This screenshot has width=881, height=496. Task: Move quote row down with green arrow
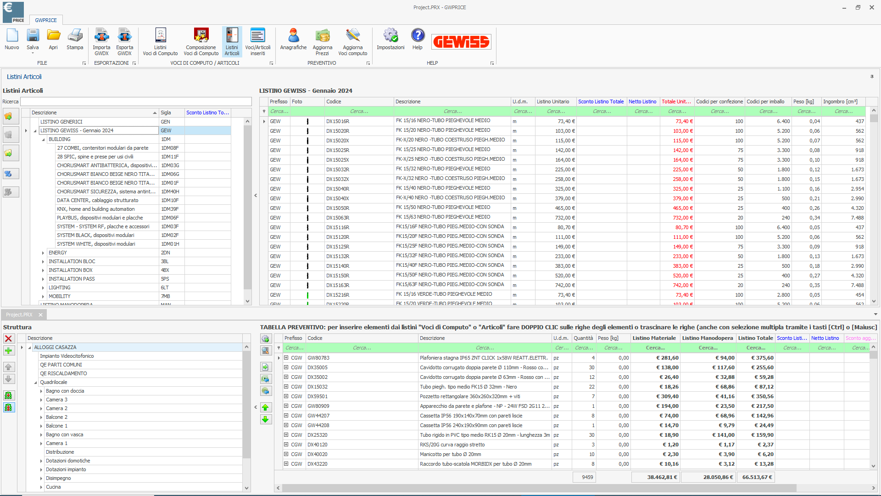[265, 419]
